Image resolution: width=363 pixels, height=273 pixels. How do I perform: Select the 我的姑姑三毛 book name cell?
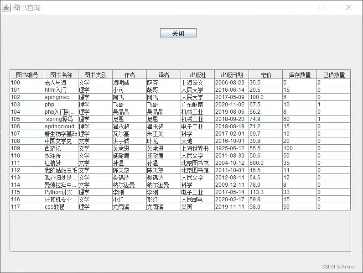[61, 170]
